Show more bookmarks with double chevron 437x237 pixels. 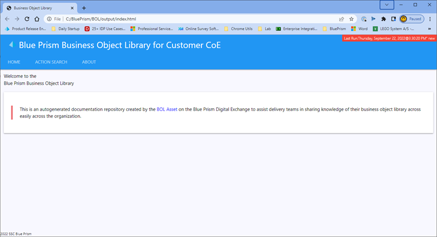[430, 29]
